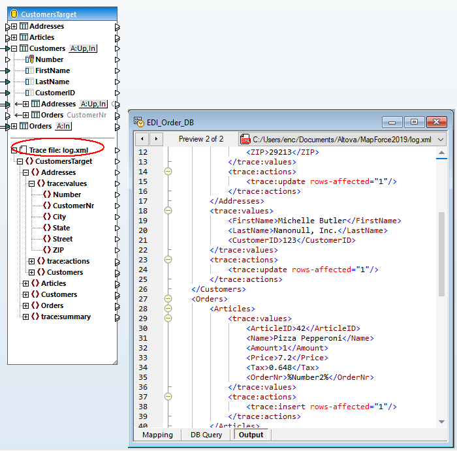This screenshot has height=451, width=457.
Task: Maximize the EDI_Order_DB window
Action: 414,122
